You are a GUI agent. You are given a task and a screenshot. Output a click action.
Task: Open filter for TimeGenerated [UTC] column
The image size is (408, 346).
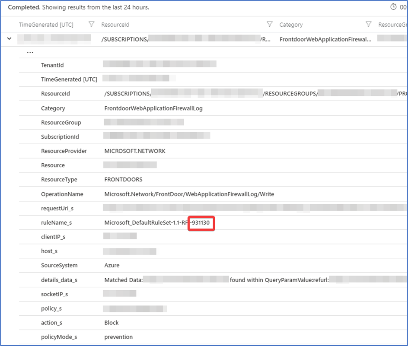pyautogui.click(x=91, y=24)
